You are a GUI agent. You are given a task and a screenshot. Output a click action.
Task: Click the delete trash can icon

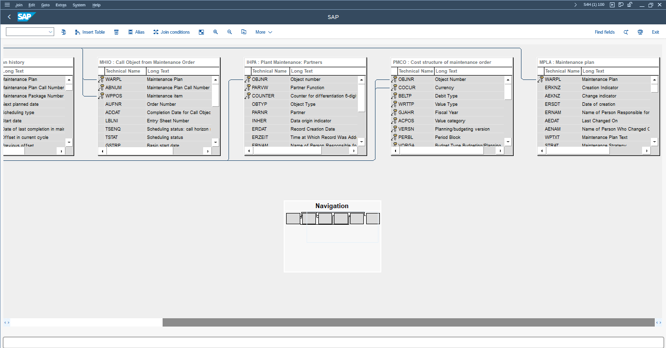[116, 32]
